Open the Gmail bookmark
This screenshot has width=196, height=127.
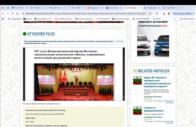pyautogui.click(x=157, y=19)
